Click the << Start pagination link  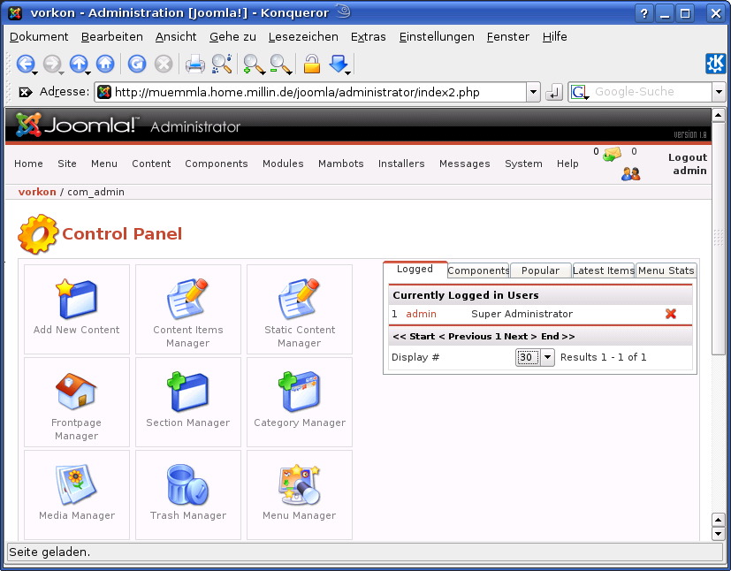pyautogui.click(x=414, y=337)
